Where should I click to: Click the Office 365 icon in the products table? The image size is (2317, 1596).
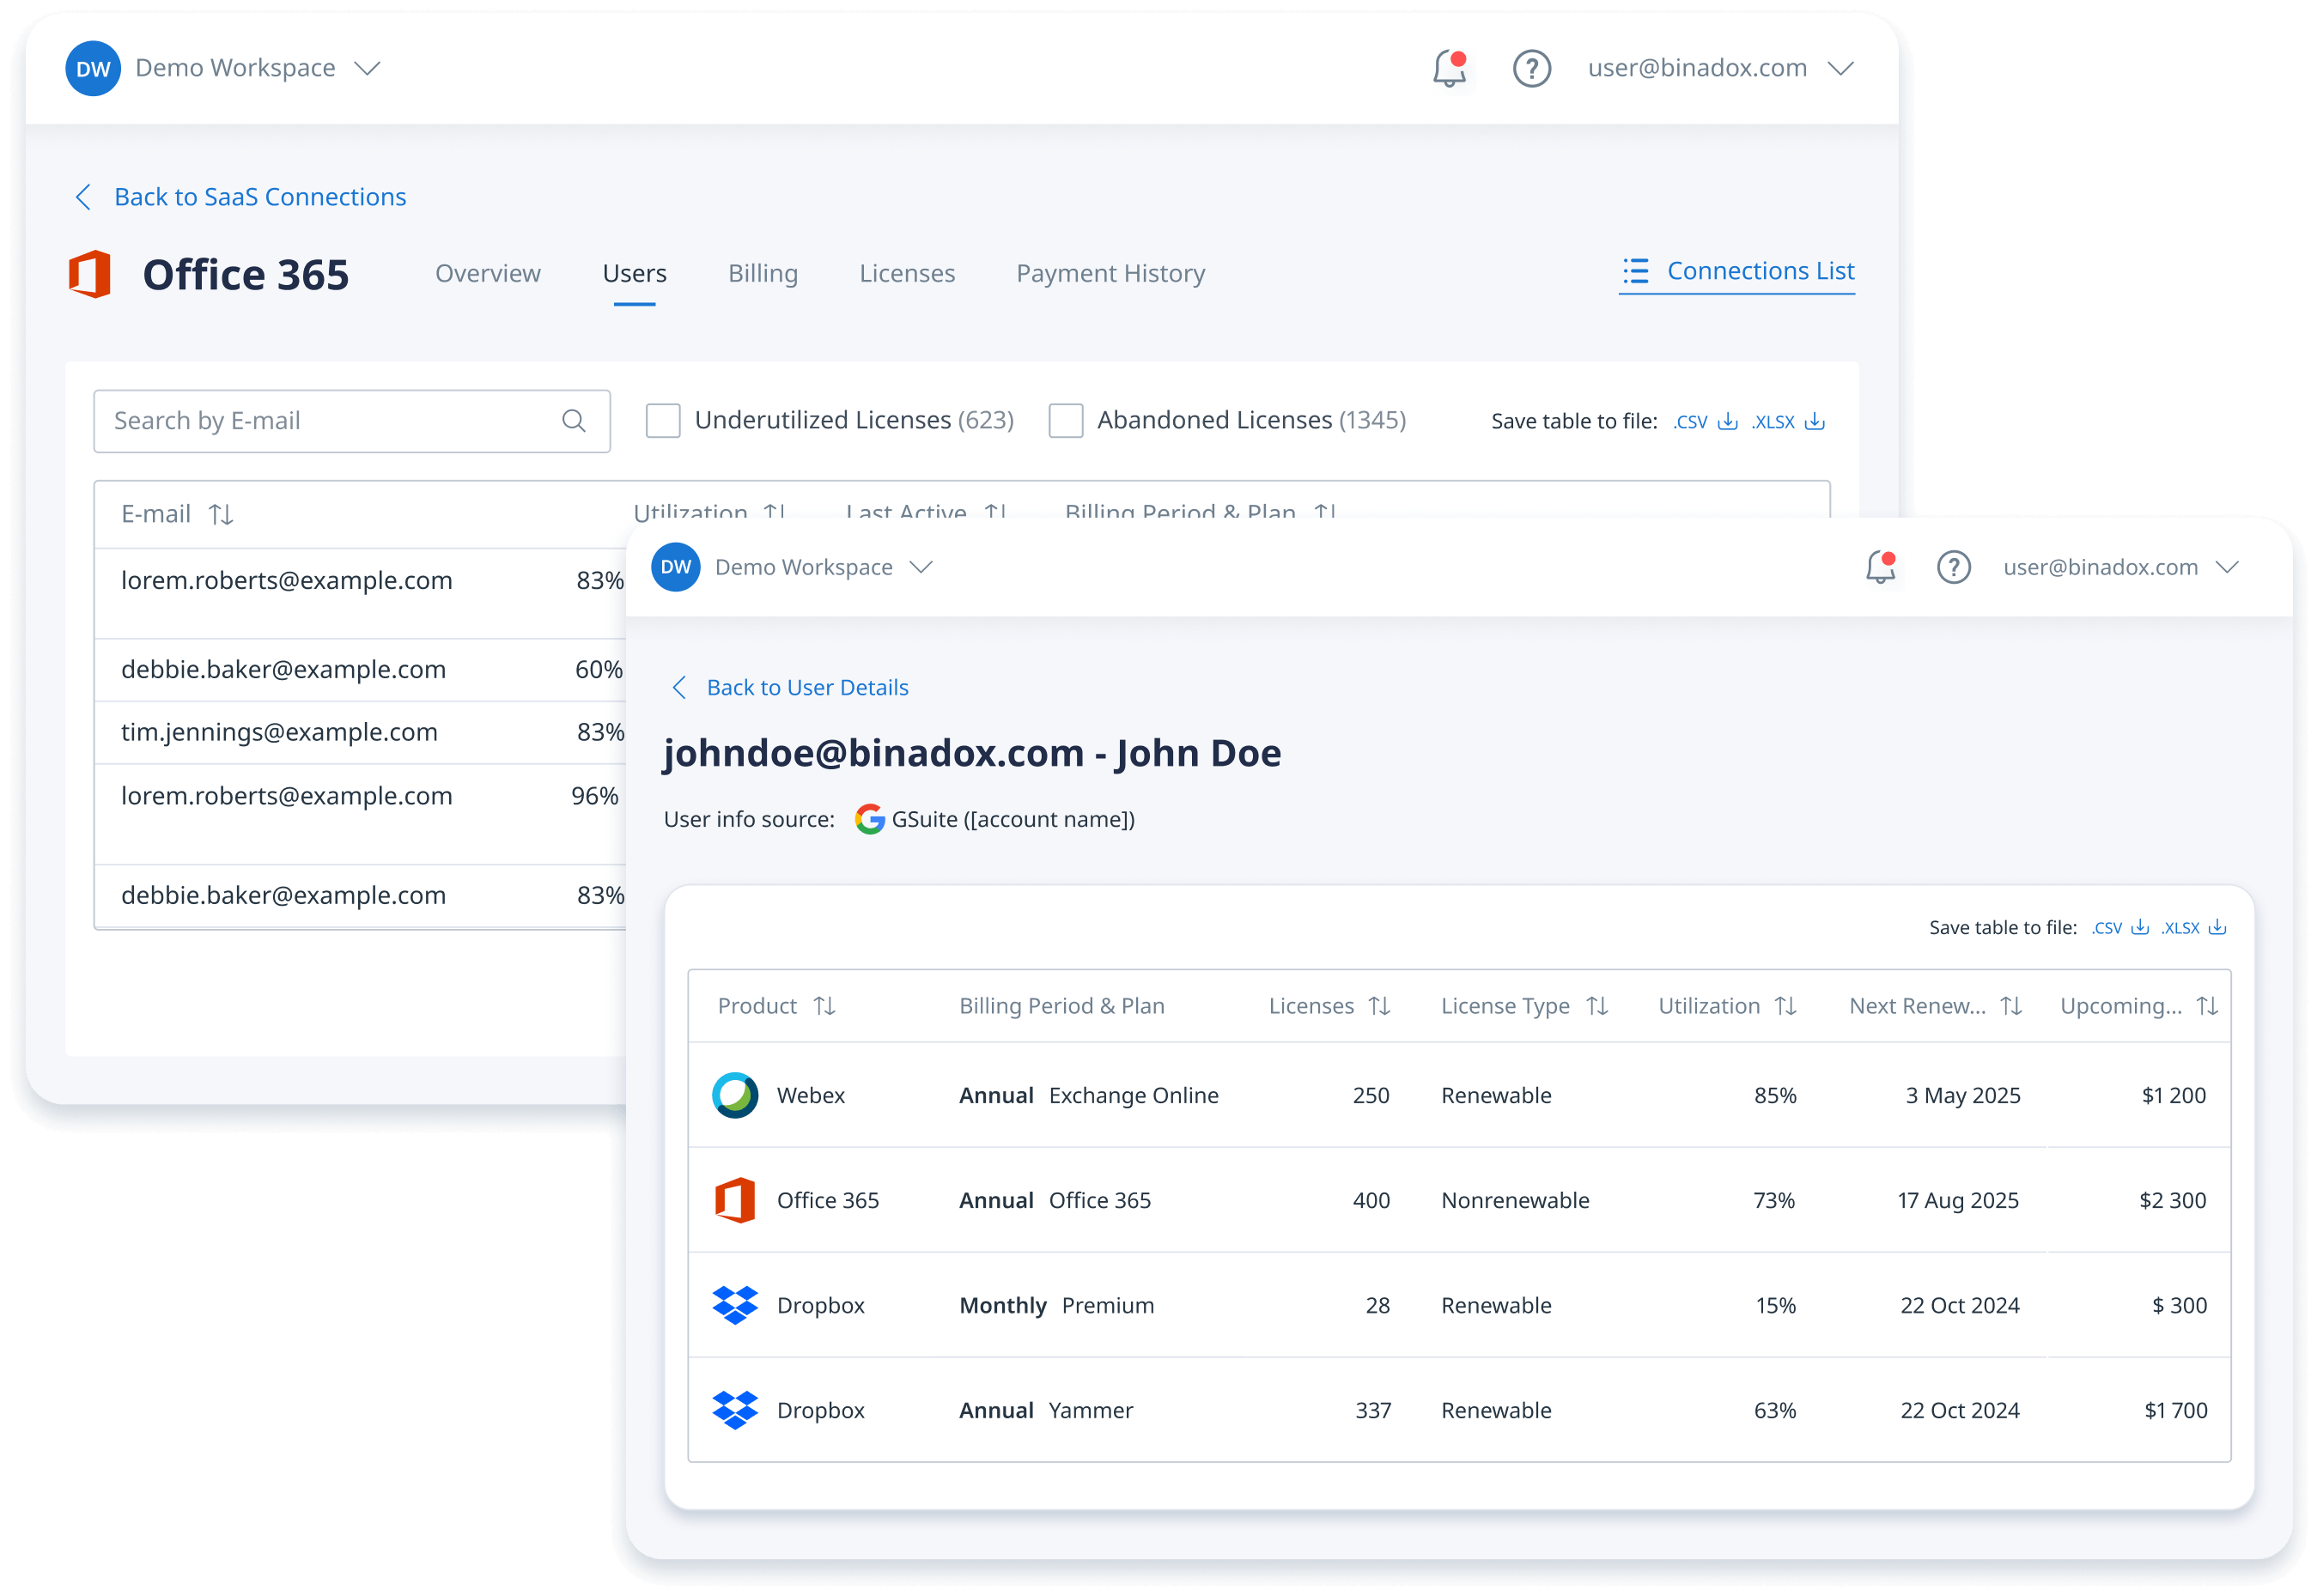(735, 1200)
